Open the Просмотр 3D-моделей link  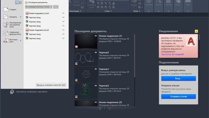point(172,54)
